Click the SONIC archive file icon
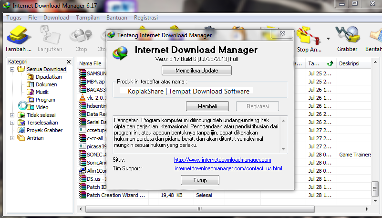 [83, 154]
